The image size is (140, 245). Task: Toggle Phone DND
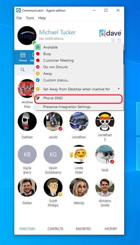[79, 99]
